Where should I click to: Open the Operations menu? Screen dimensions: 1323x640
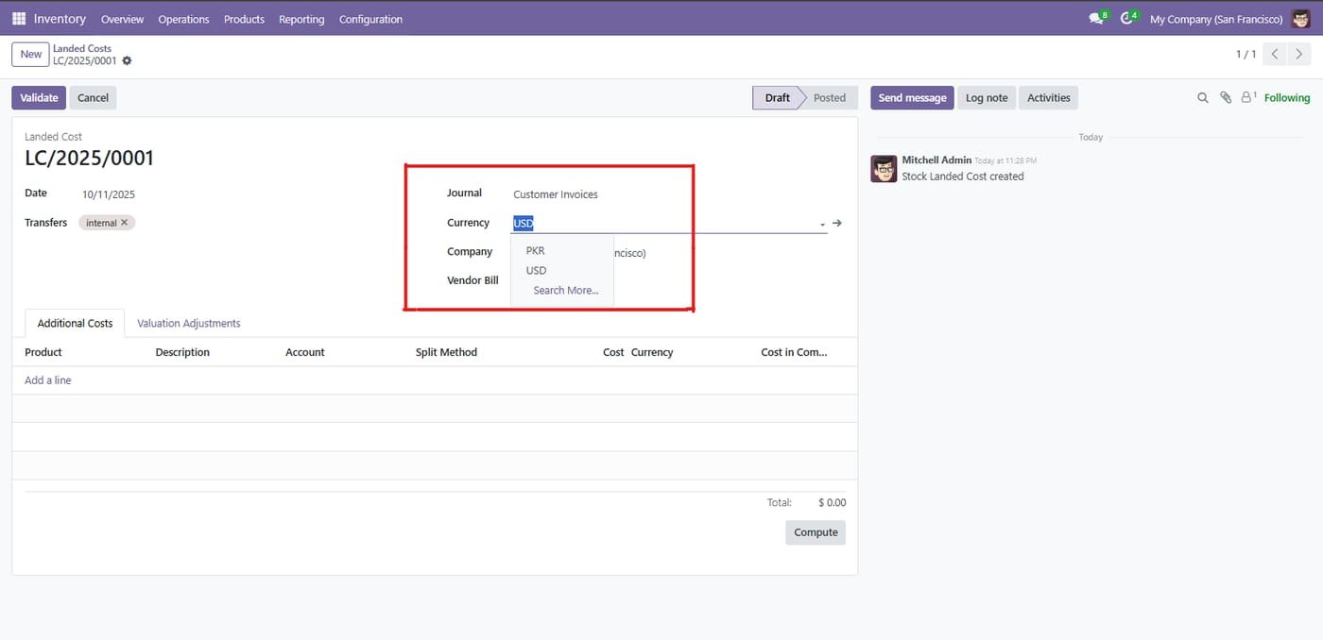click(183, 19)
